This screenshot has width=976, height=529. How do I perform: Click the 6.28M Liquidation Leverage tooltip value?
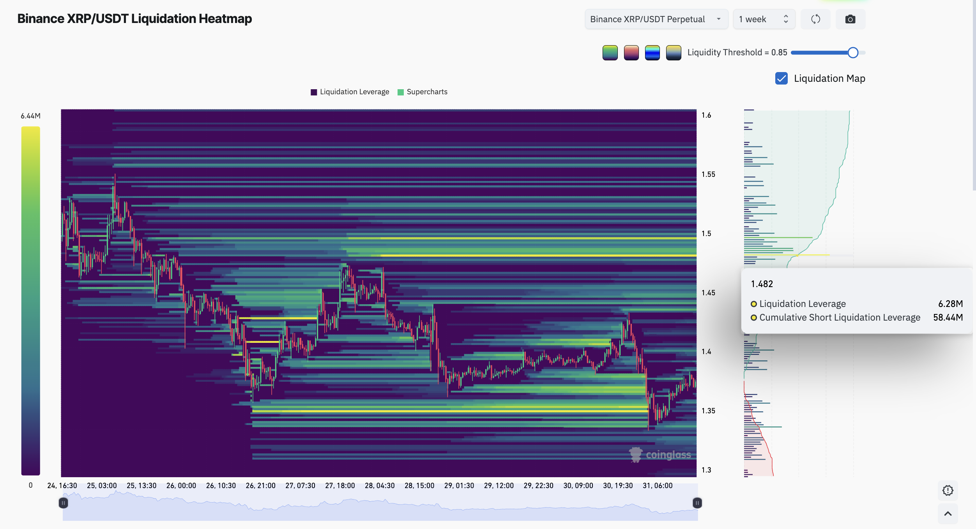pos(950,304)
